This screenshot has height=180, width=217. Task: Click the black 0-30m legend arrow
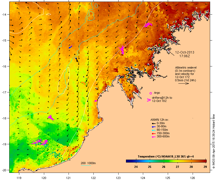click(153, 123)
